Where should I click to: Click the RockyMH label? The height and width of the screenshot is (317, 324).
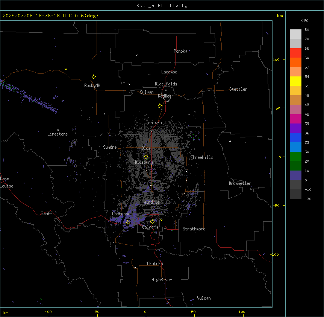pos(92,85)
